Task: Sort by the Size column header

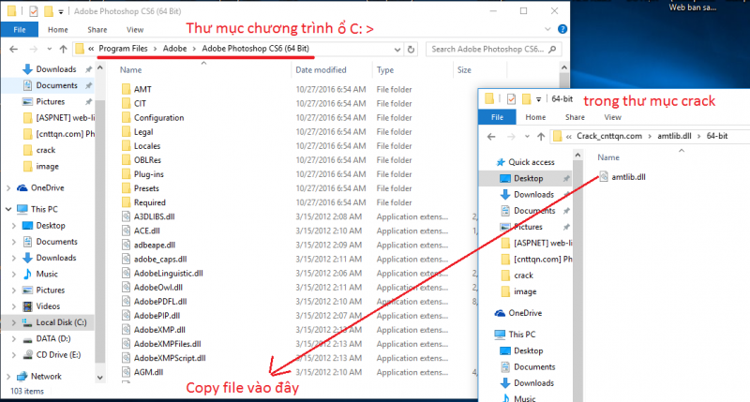Action: 464,69
